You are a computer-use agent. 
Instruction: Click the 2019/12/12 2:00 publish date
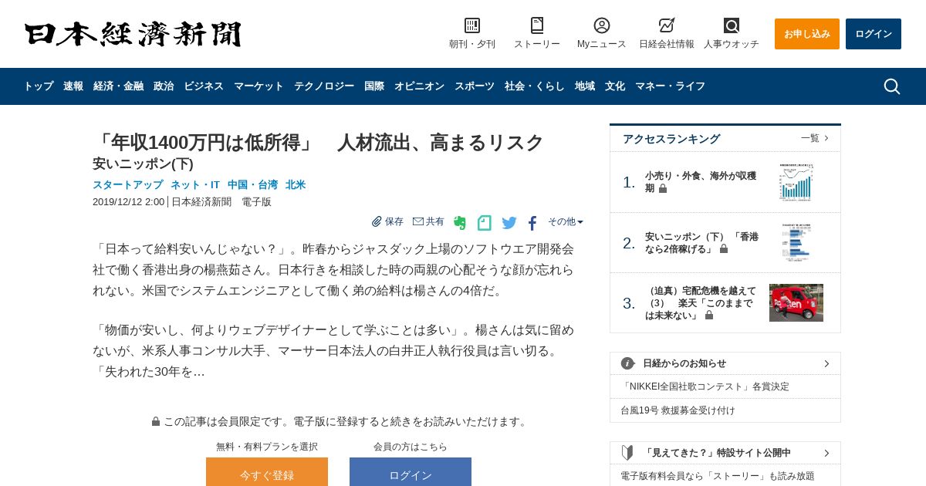click(129, 201)
